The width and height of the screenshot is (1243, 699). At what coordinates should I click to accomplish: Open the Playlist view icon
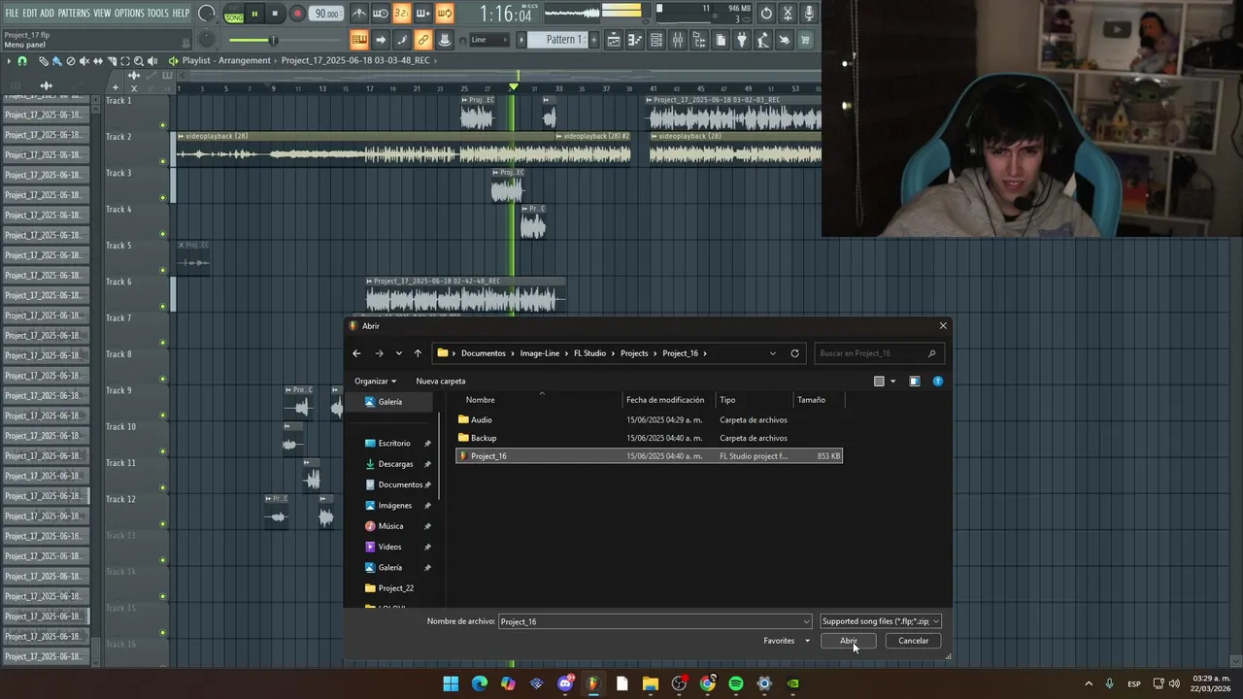(614, 40)
